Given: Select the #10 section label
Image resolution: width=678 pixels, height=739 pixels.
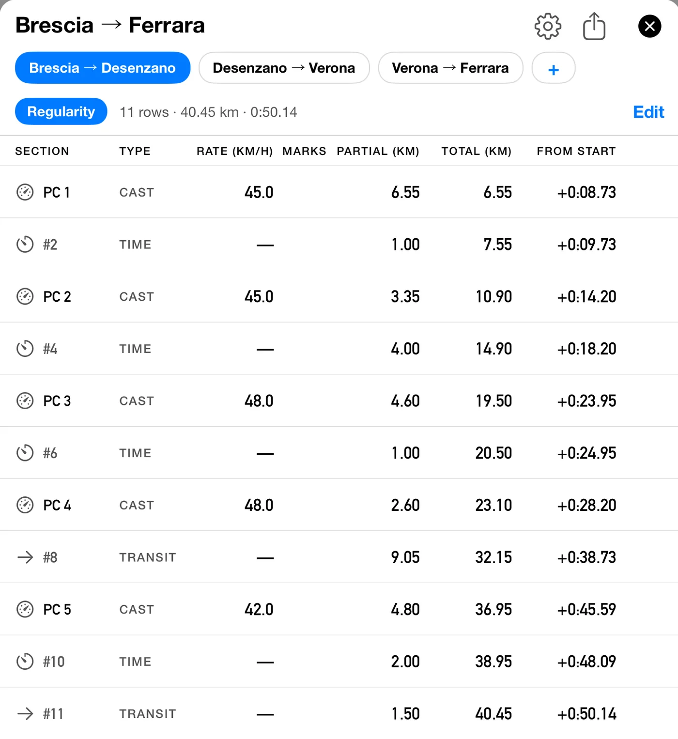Looking at the screenshot, I should tap(54, 662).
